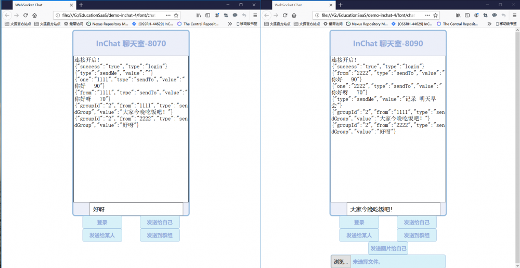Select the WebSocket Chat tab in left window
This screenshot has height=268, width=520.
coord(44,5)
